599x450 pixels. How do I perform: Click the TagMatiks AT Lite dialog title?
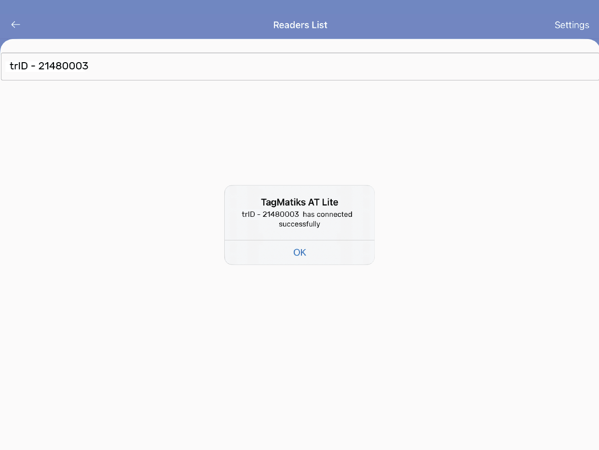299,202
